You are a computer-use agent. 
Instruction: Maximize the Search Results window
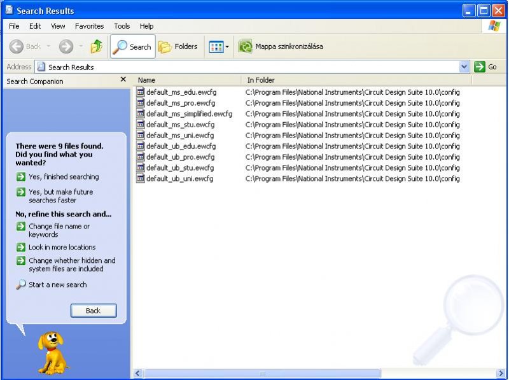484,11
